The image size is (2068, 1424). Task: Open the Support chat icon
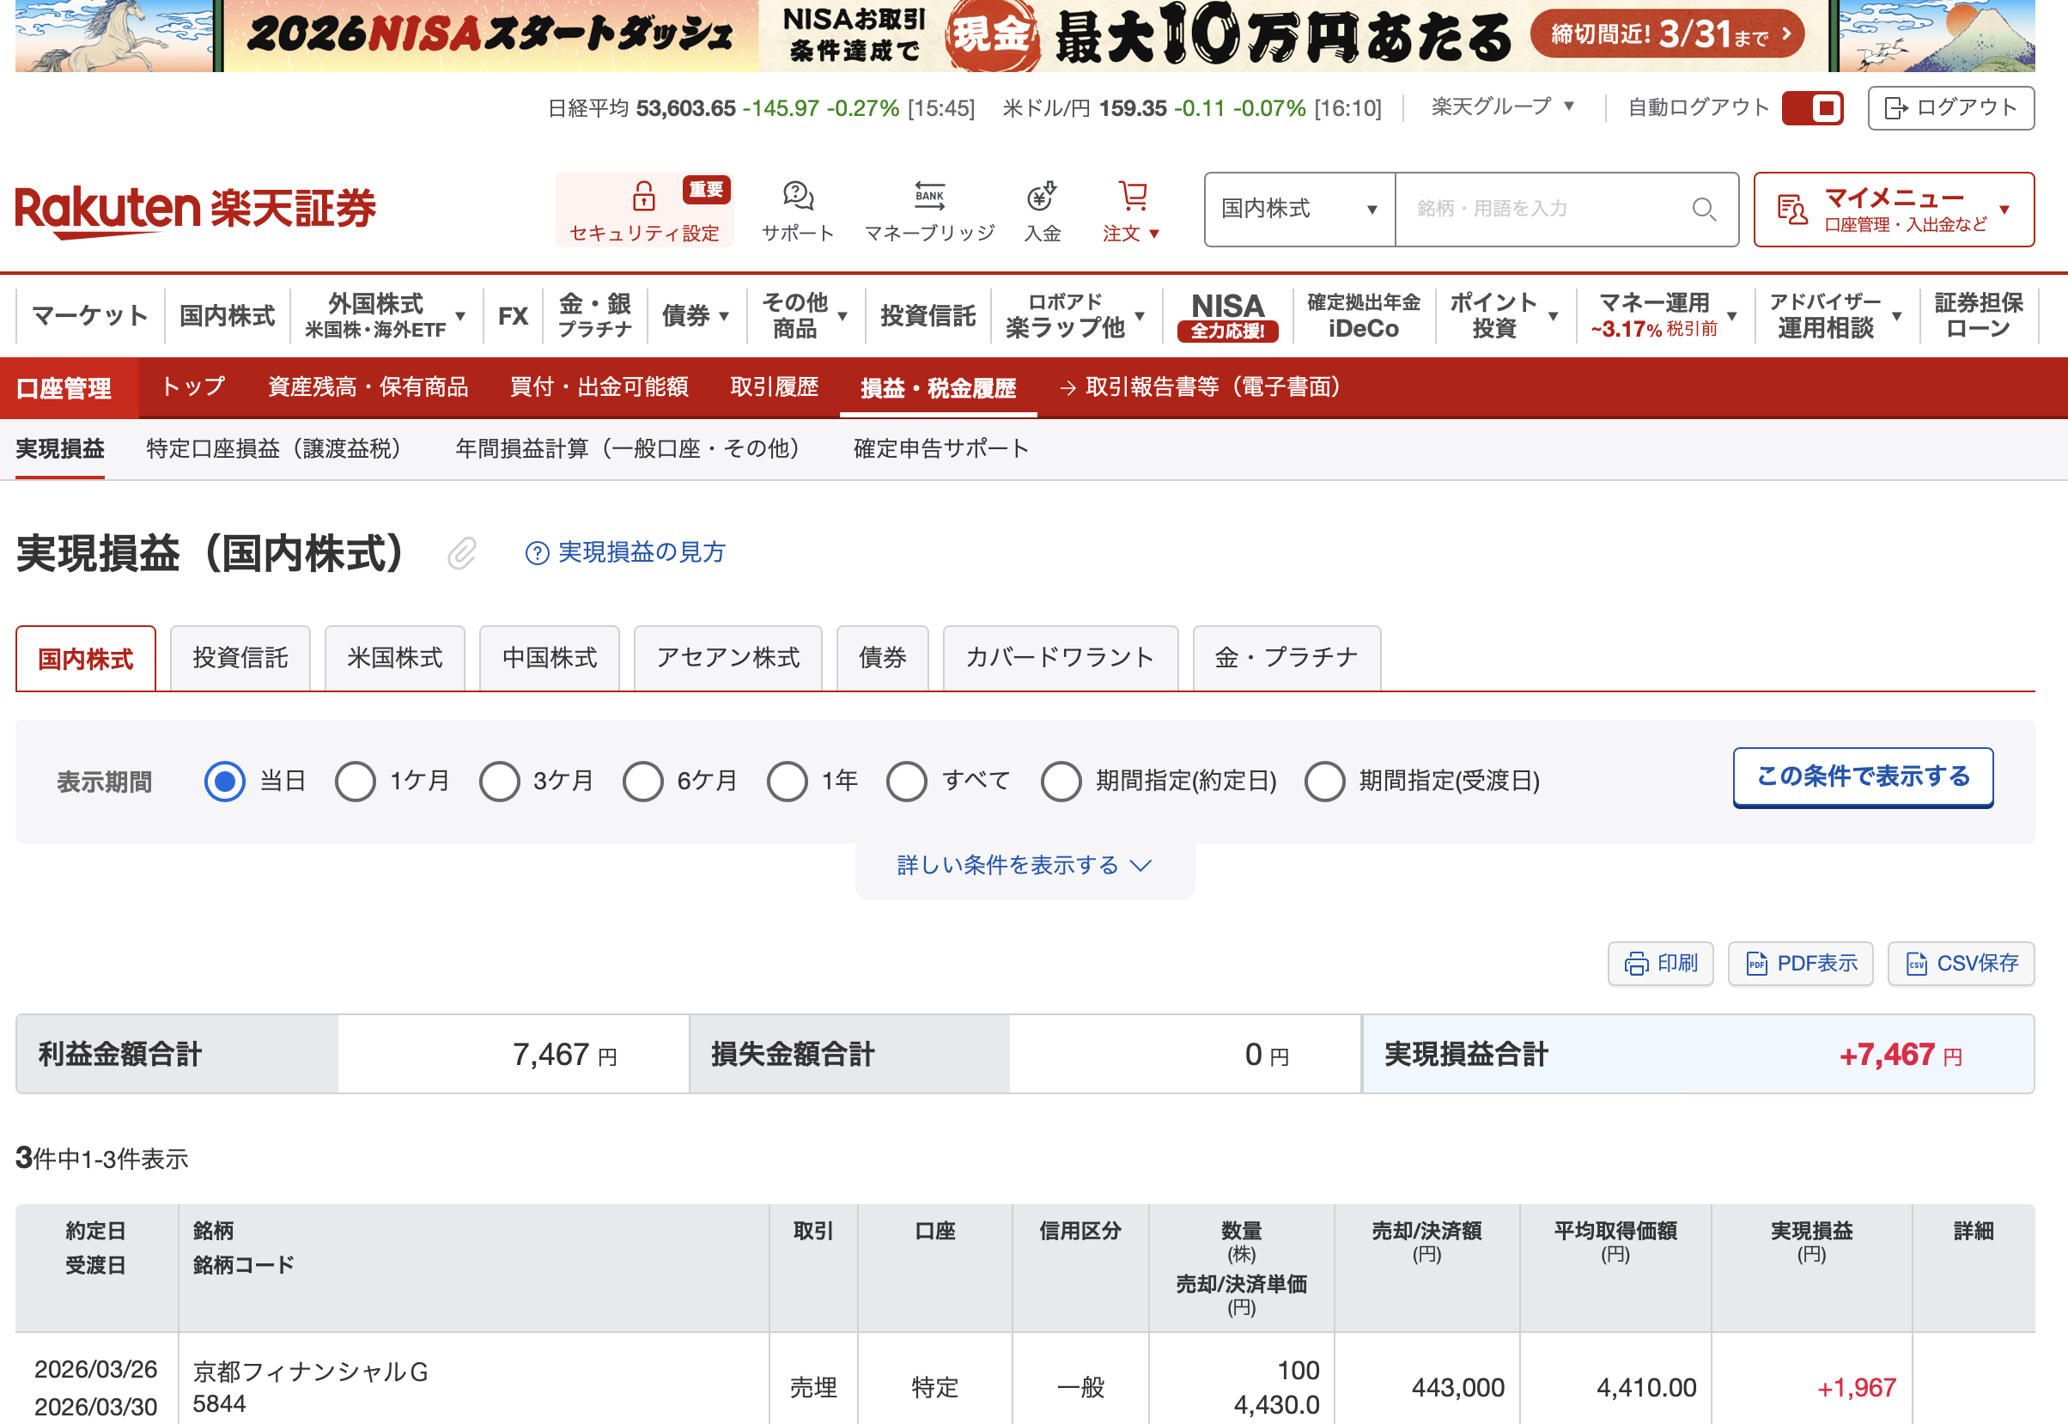click(798, 196)
